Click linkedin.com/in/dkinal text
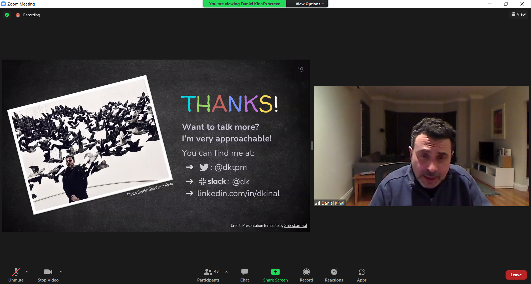The image size is (531, 284). 238,194
